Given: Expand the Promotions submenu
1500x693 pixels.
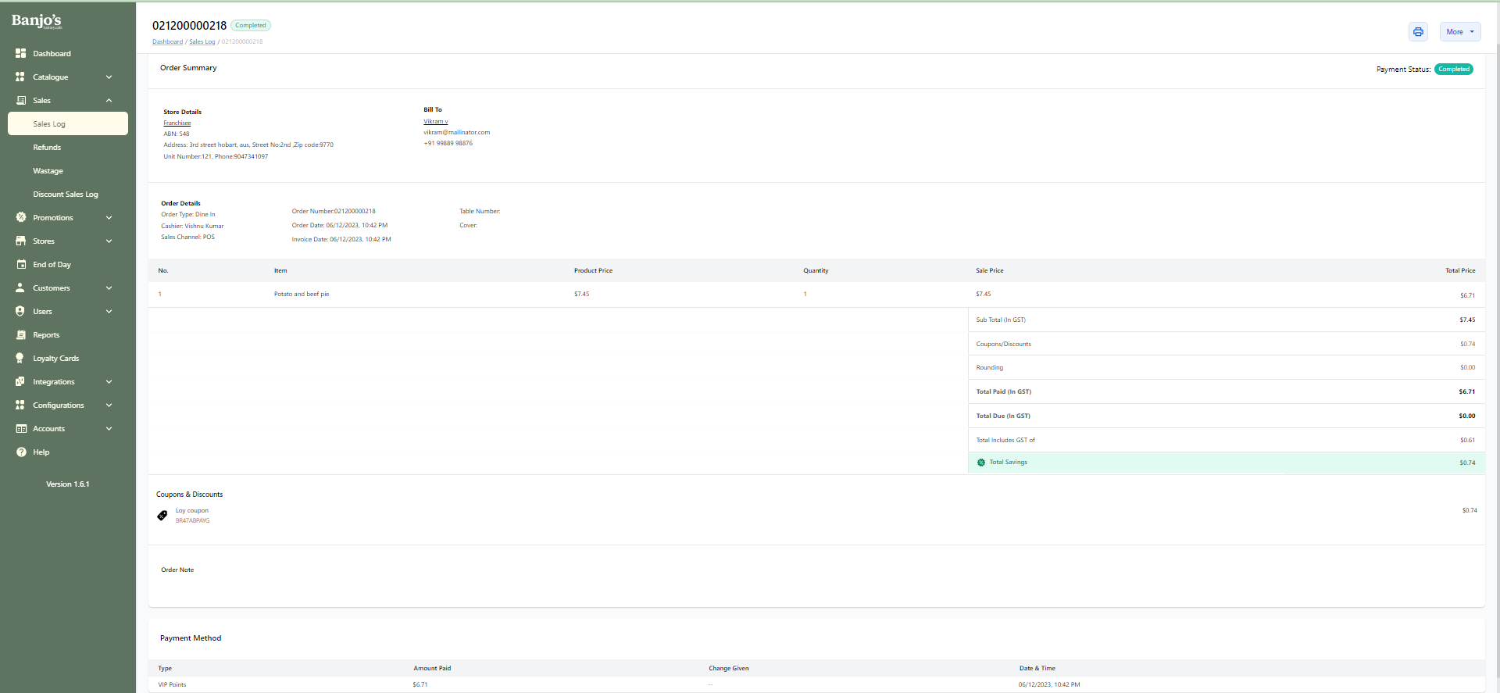Looking at the screenshot, I should click(109, 218).
